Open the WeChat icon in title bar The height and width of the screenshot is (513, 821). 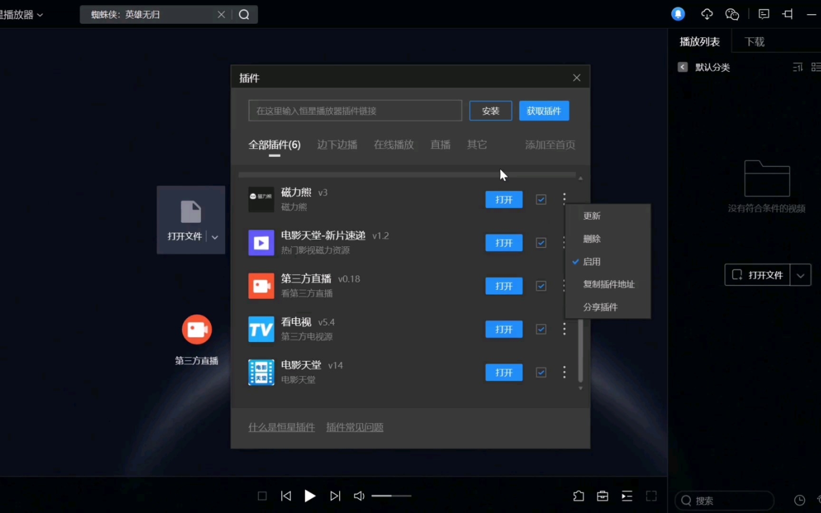coord(732,14)
